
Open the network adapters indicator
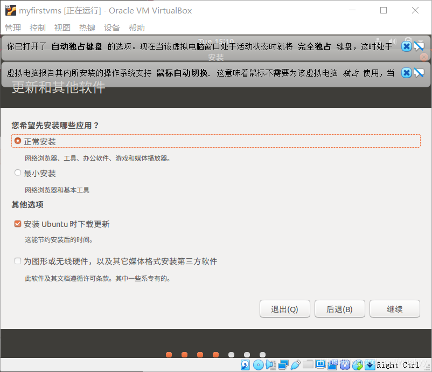283,365
